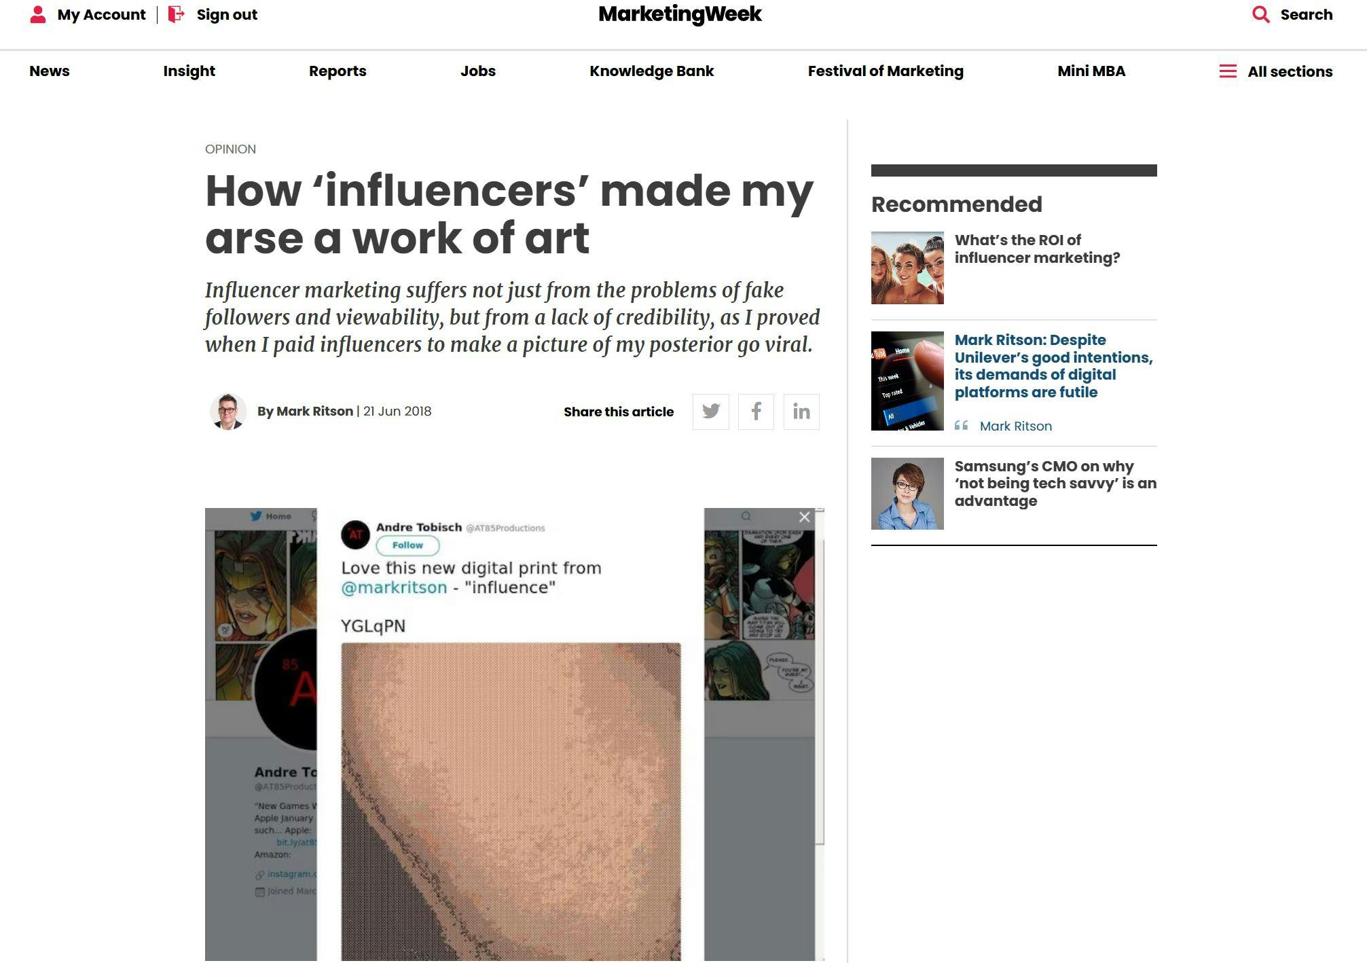1367x963 pixels.
Task: Open Knowledge Bank in navigation
Action: click(651, 71)
